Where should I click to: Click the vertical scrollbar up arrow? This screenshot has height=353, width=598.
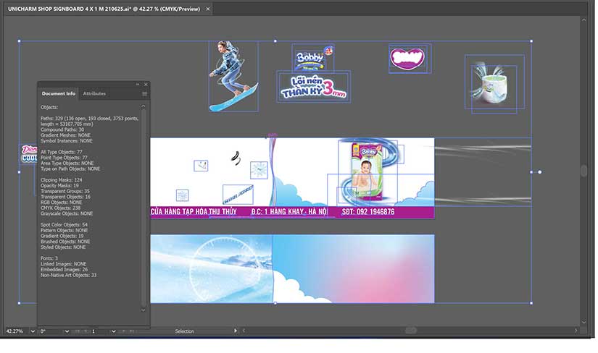[x=584, y=20]
